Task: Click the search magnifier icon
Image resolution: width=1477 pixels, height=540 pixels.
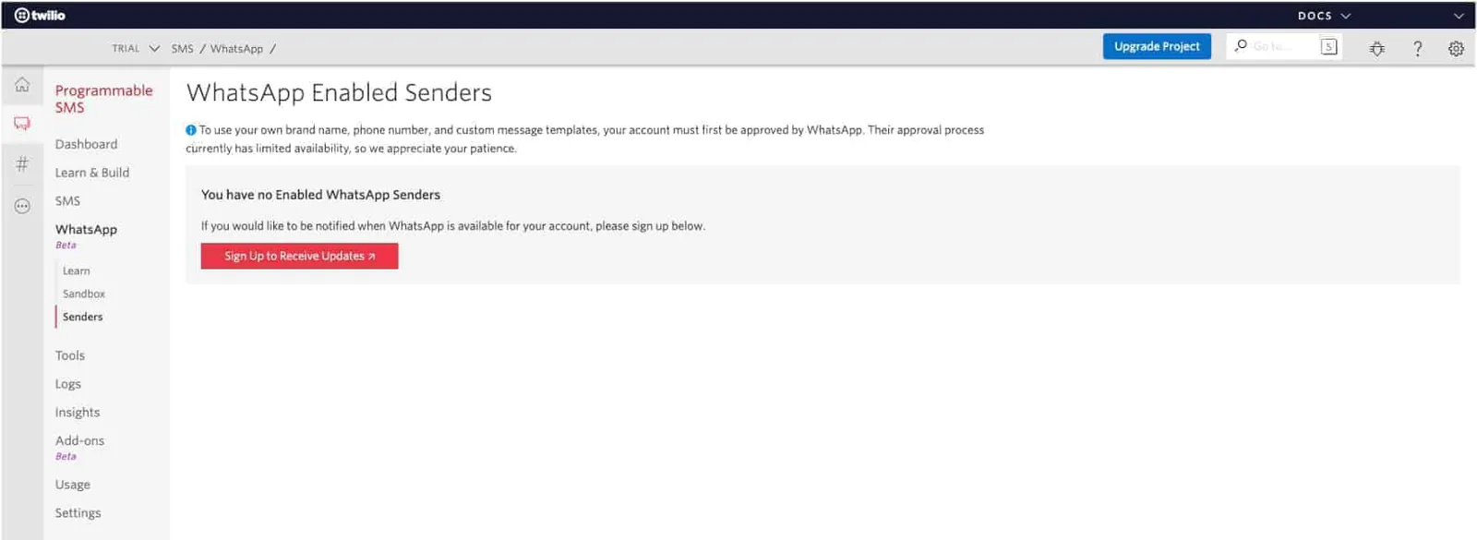Action: [1241, 45]
